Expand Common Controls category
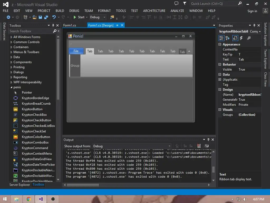This screenshot has height=203, width=270. 11,42
